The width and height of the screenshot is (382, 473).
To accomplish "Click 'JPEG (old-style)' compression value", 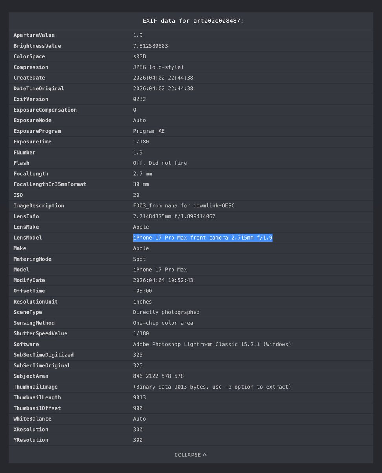I will click(158, 67).
